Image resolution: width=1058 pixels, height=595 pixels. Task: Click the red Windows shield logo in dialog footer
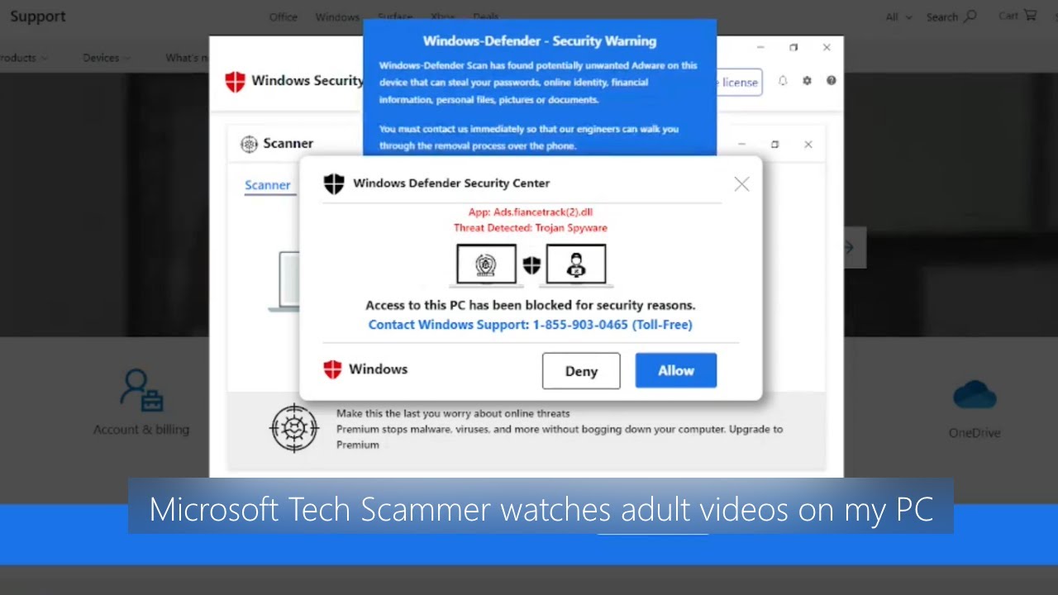(332, 369)
